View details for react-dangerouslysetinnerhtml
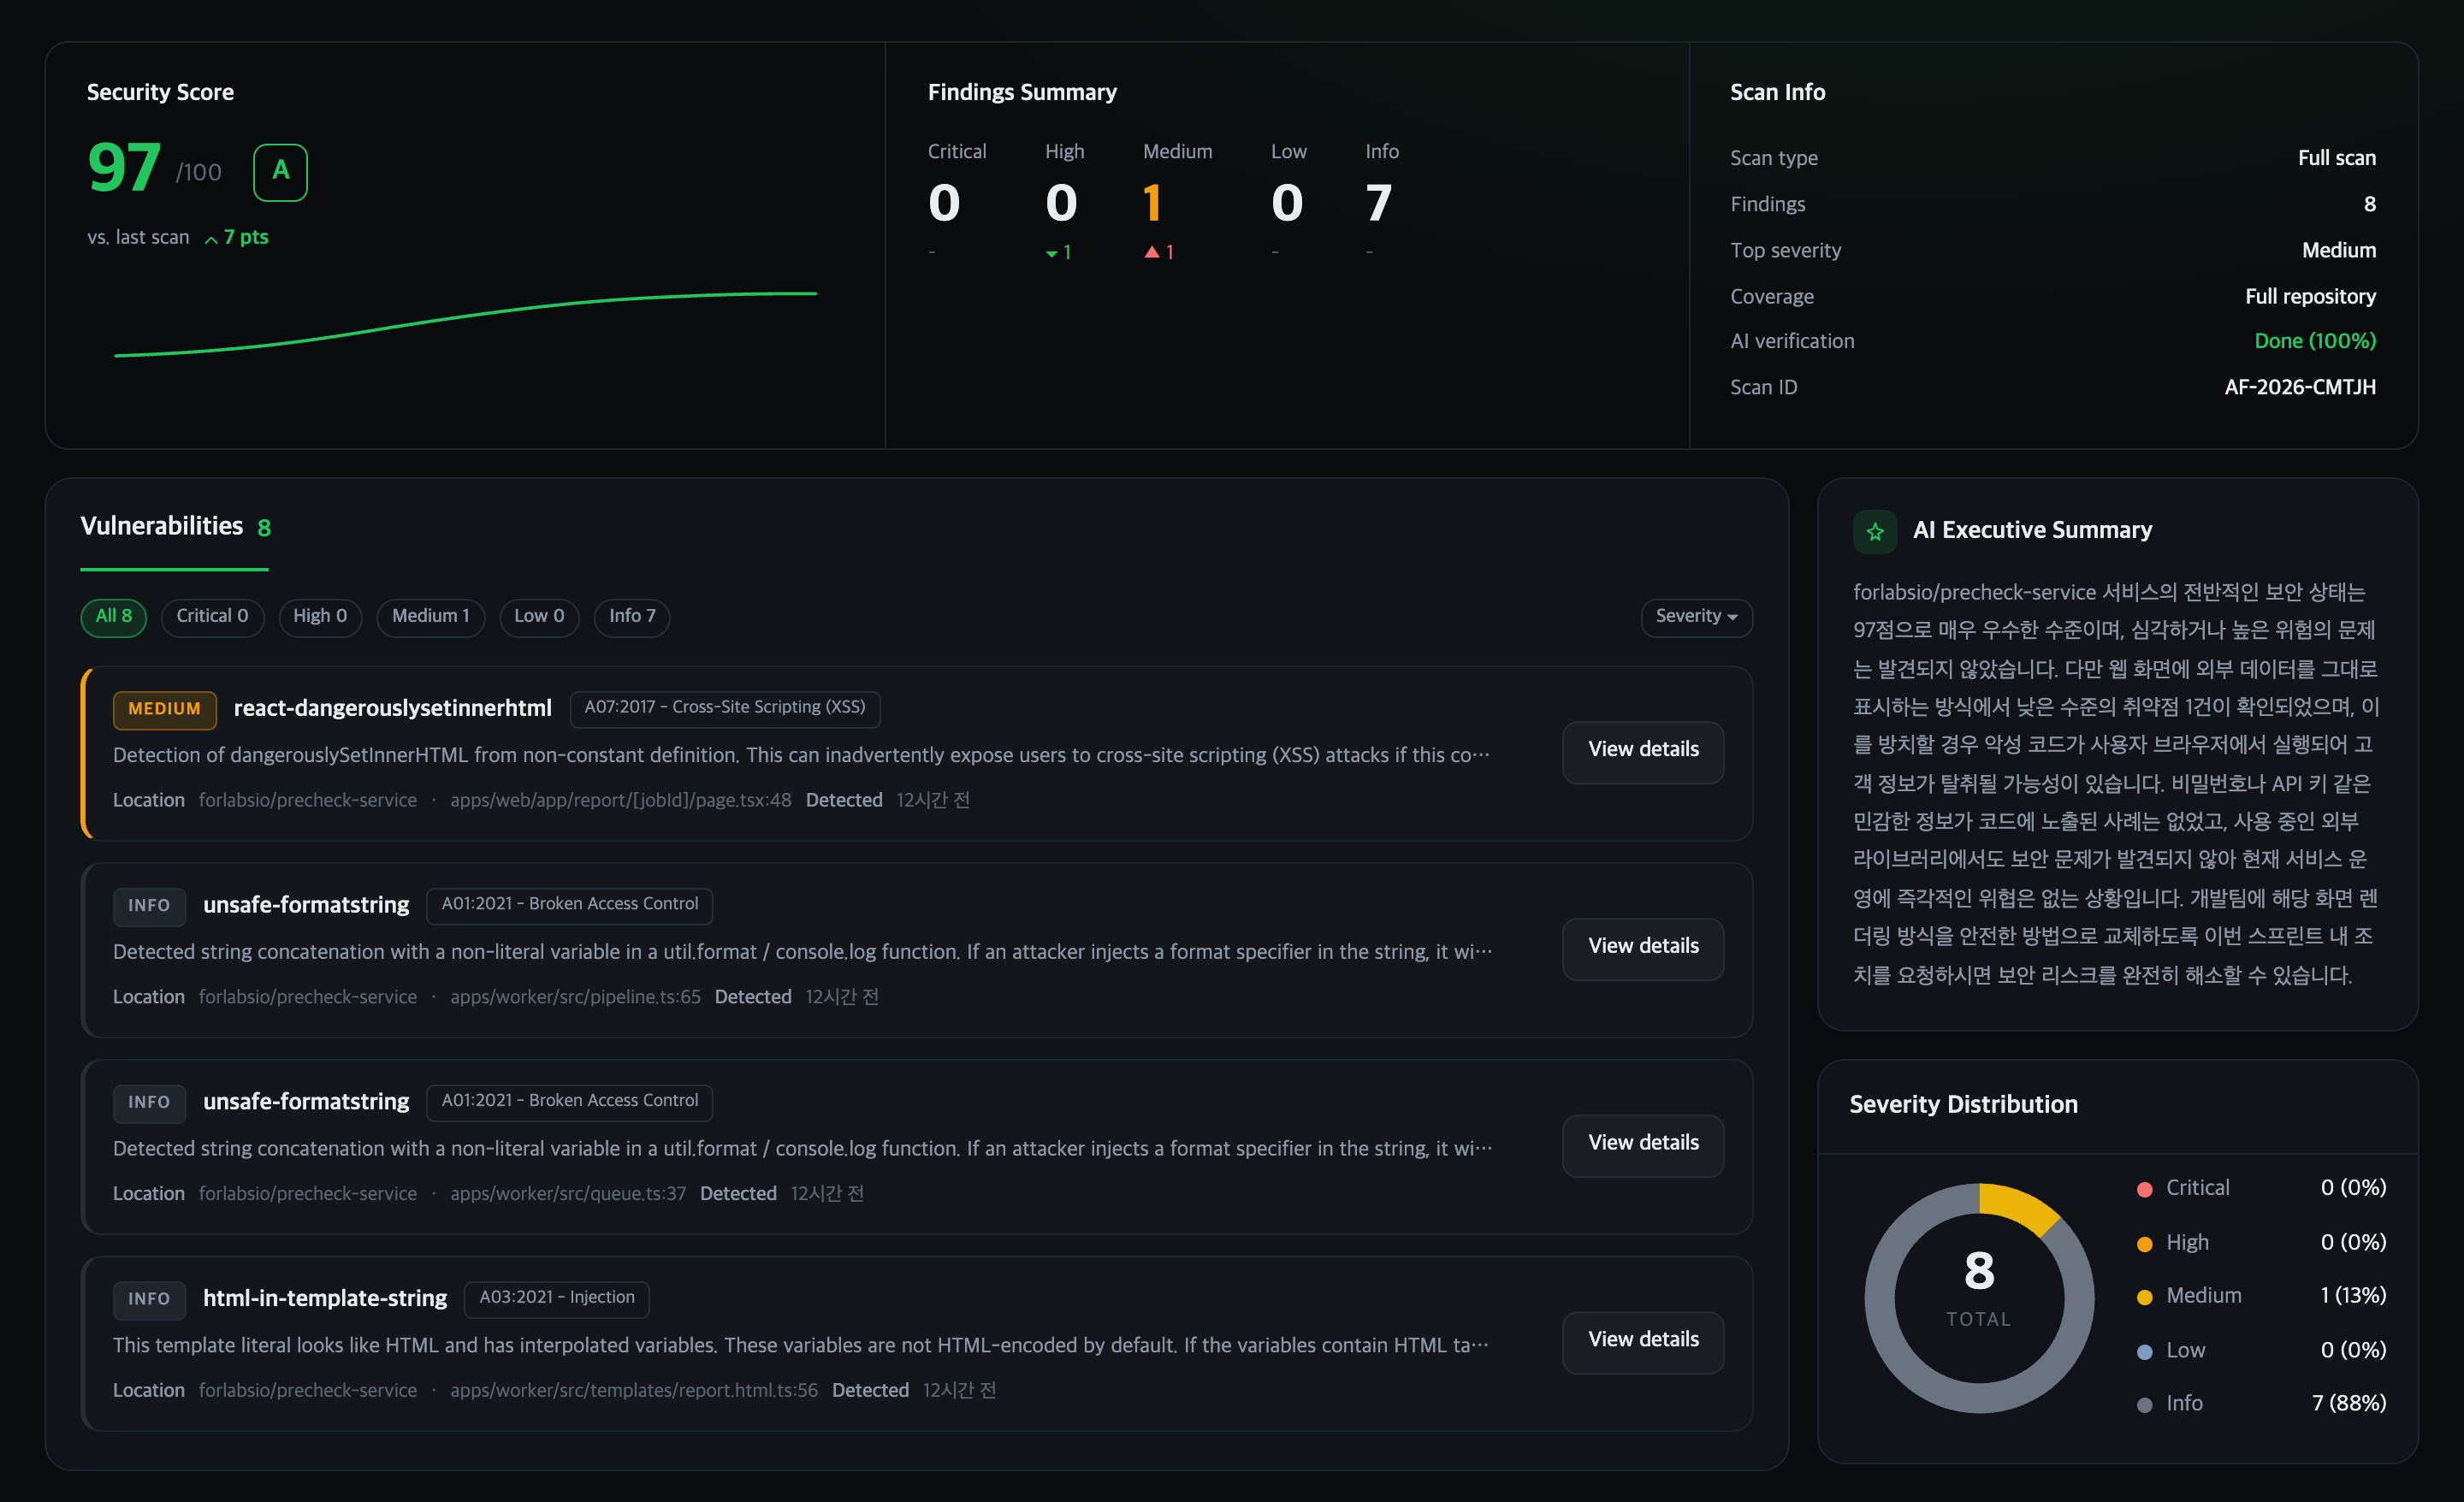Image resolution: width=2464 pixels, height=1502 pixels. click(x=1643, y=751)
